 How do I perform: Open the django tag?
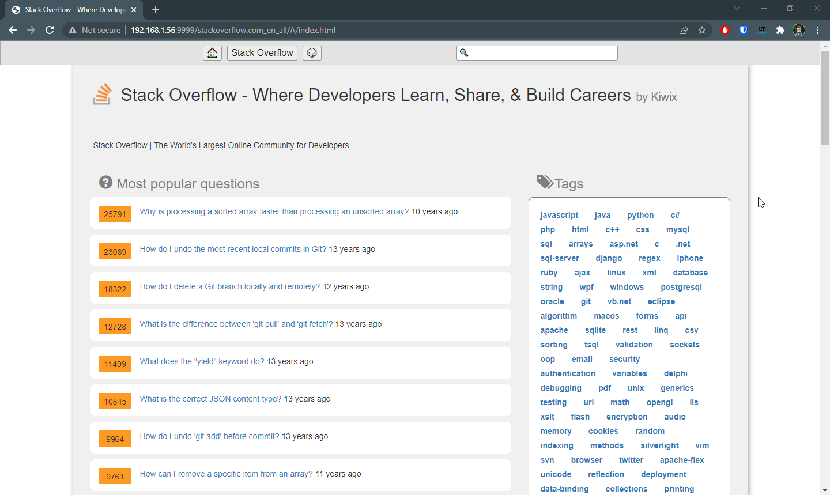click(x=609, y=258)
